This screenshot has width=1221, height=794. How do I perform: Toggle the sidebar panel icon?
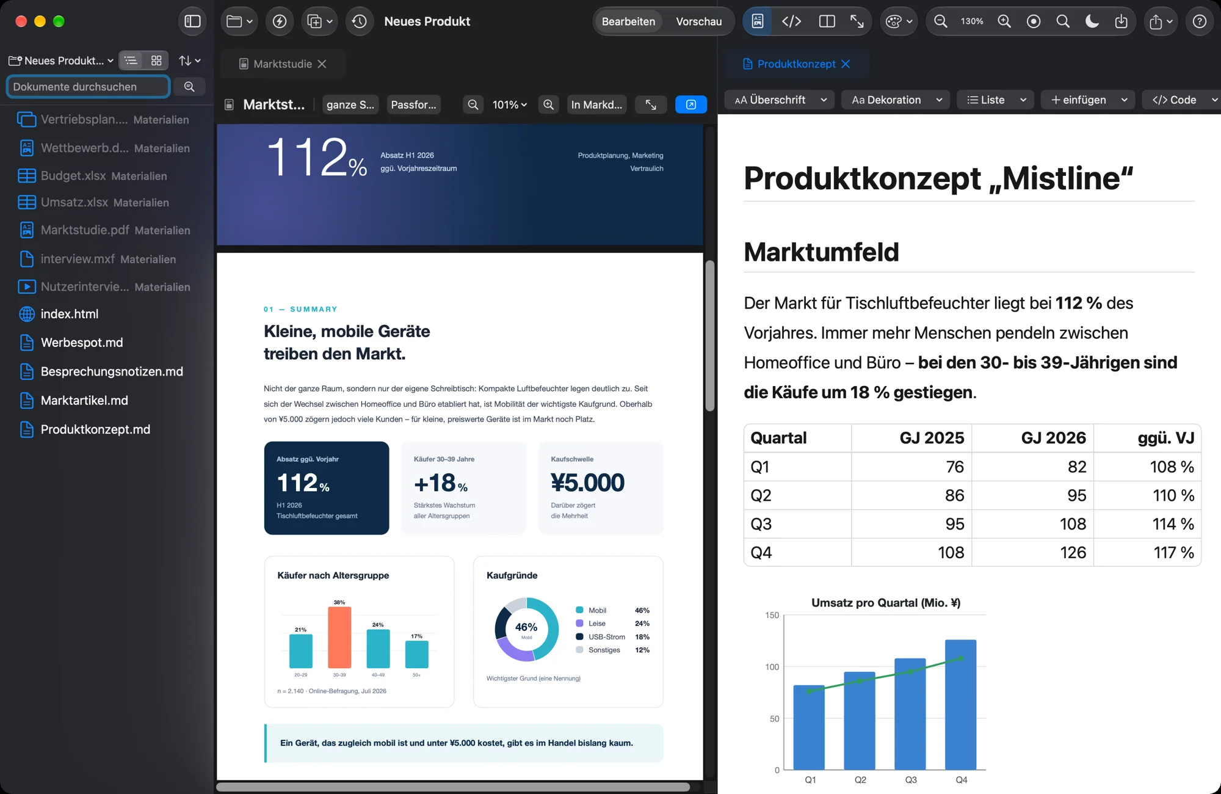click(192, 21)
